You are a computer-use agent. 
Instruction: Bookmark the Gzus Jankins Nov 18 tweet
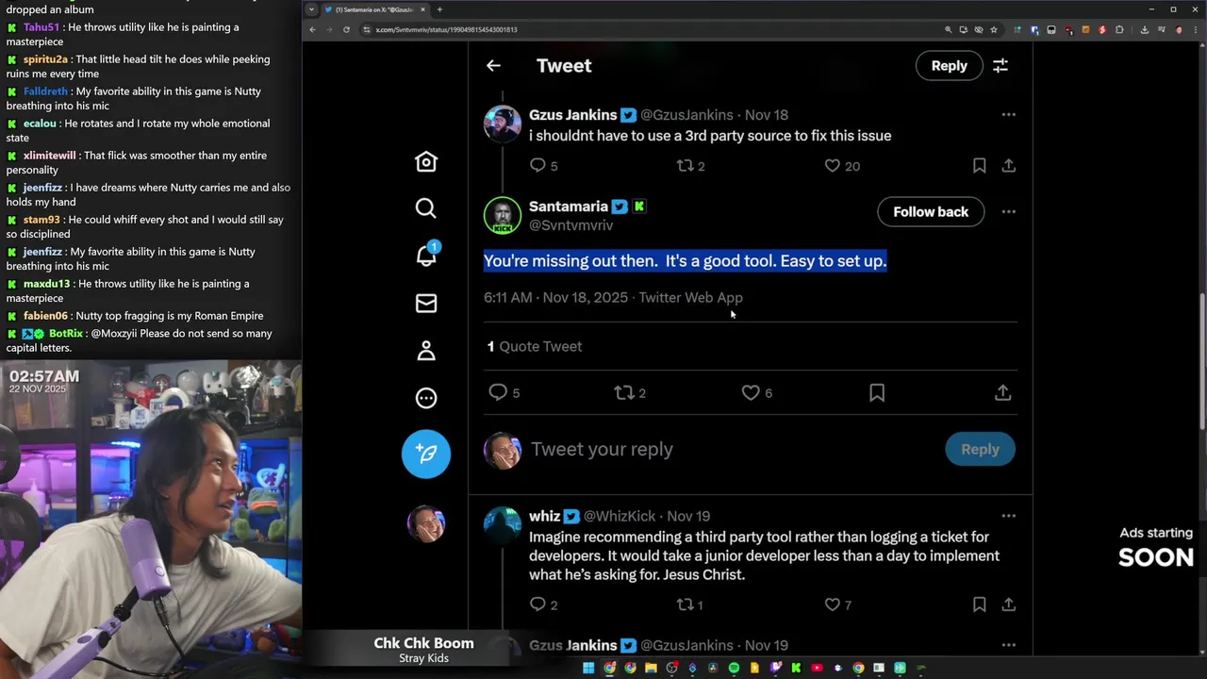979,166
